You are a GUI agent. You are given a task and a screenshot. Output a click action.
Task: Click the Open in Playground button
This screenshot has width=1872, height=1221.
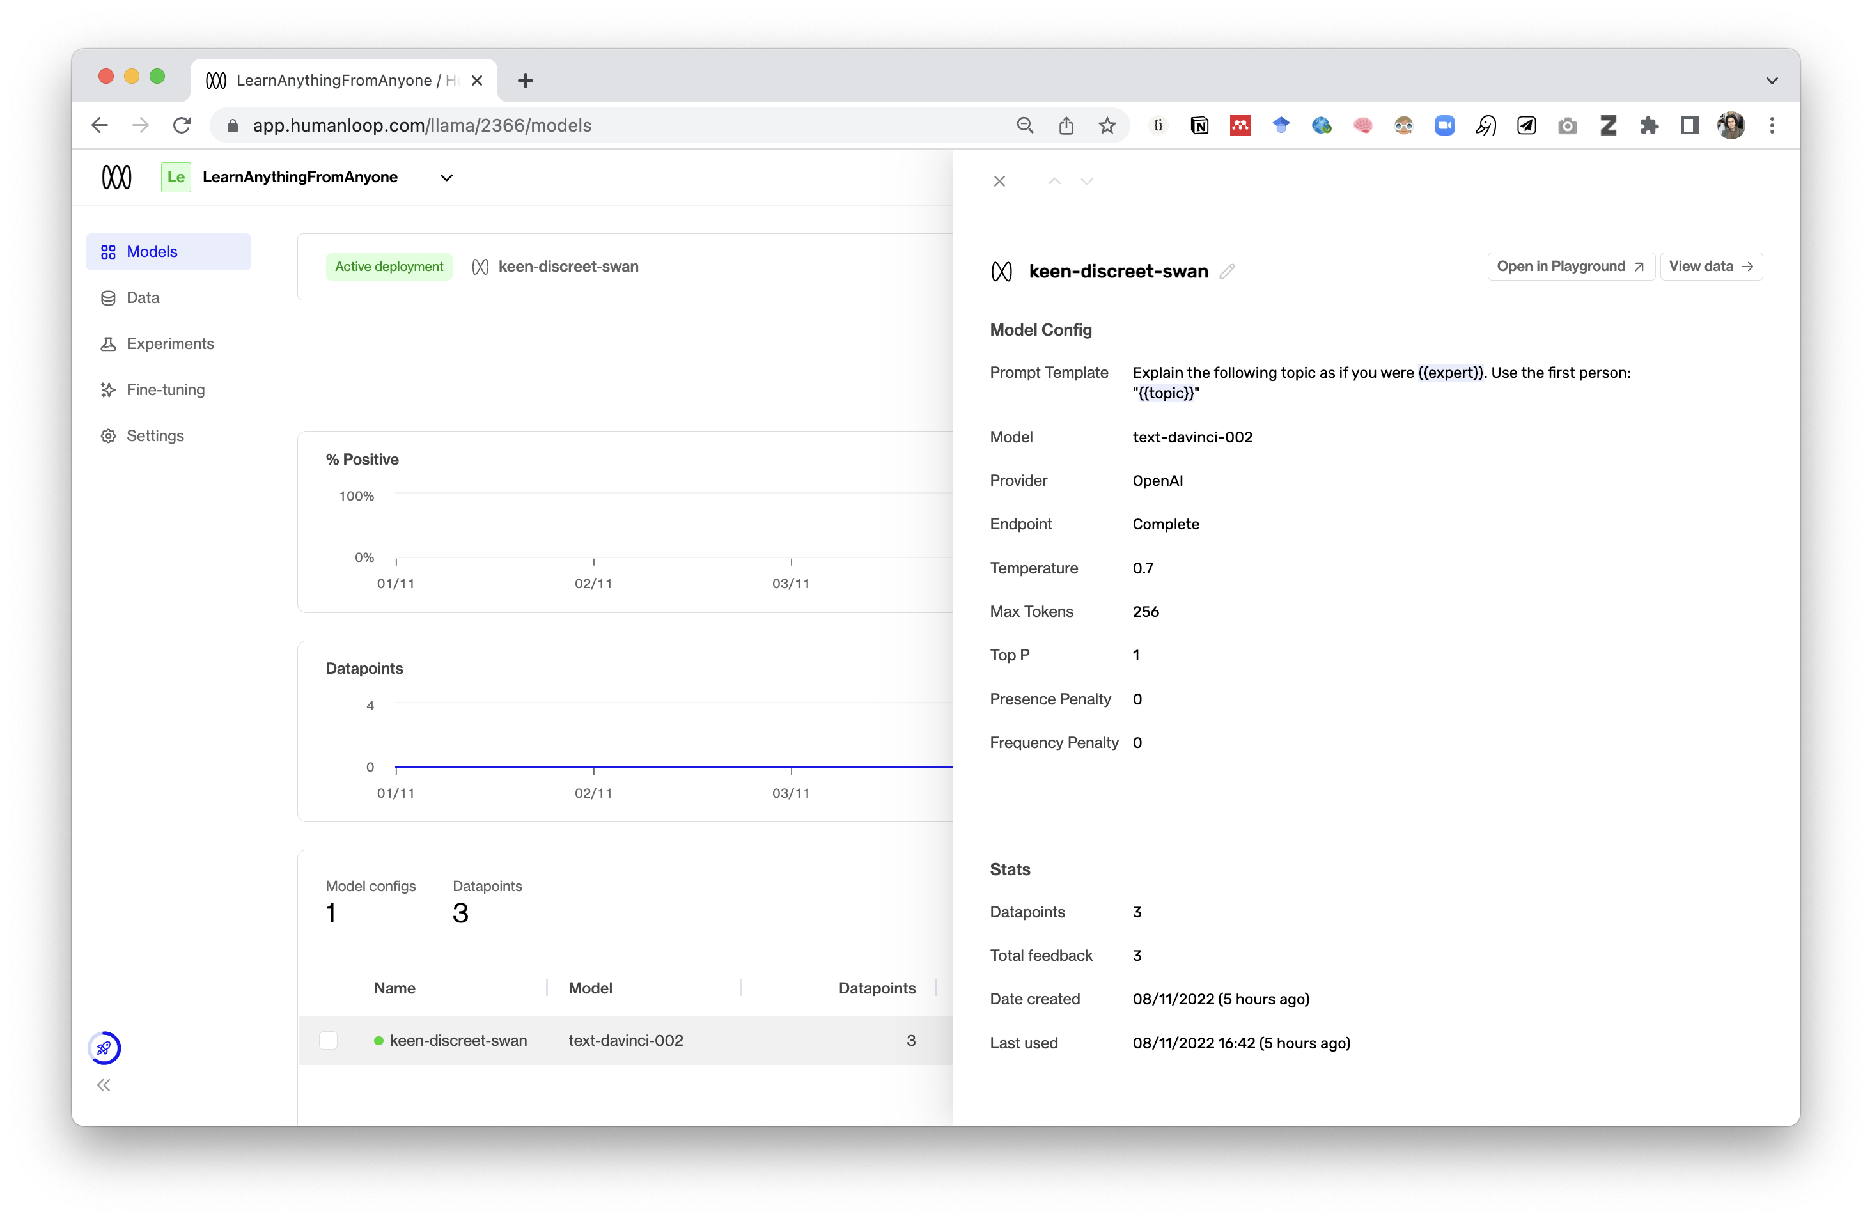point(1570,267)
